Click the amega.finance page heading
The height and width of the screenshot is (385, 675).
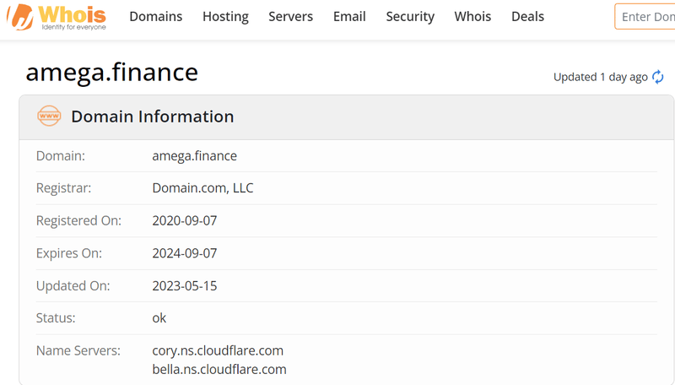pos(112,72)
